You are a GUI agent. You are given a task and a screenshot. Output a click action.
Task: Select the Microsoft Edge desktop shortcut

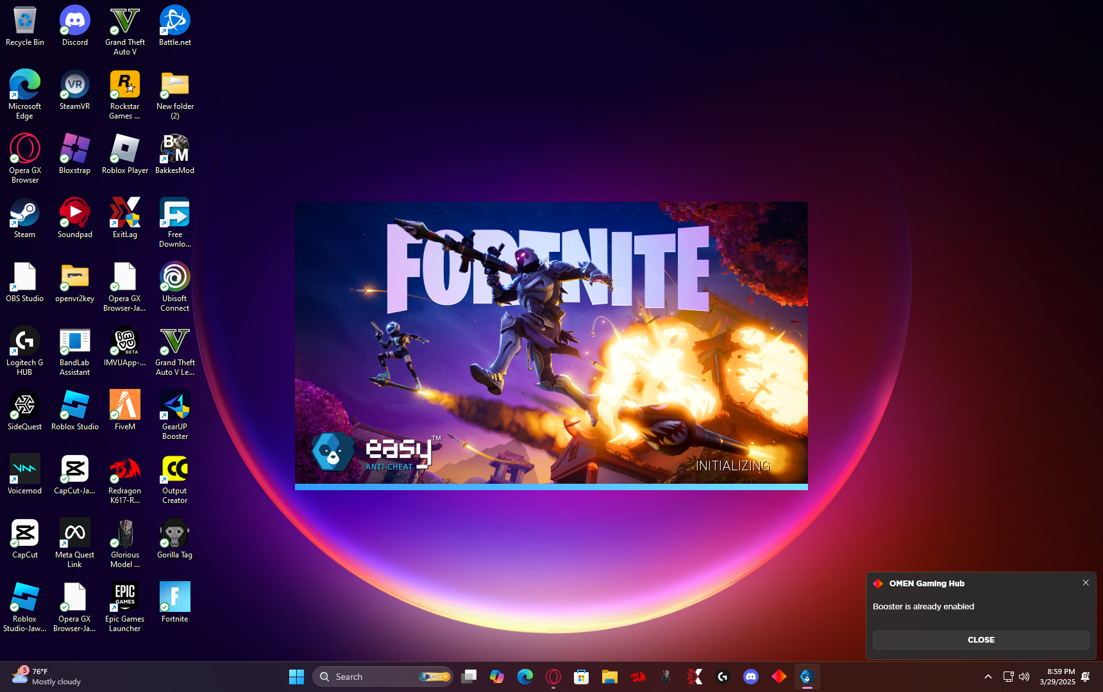click(25, 95)
